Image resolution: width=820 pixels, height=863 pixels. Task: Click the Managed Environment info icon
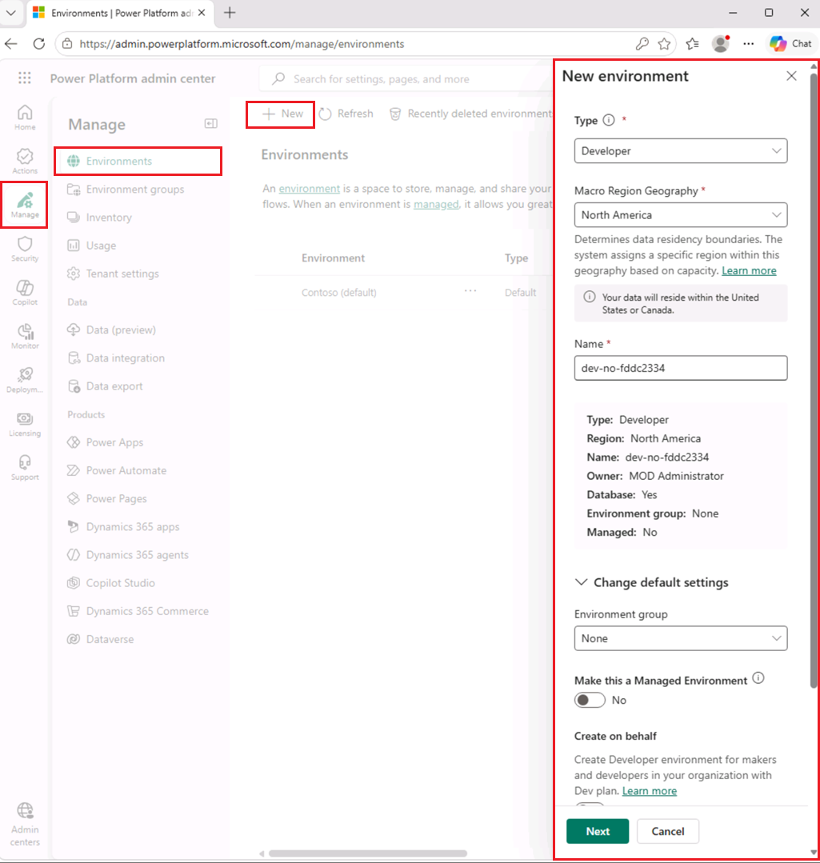click(758, 678)
